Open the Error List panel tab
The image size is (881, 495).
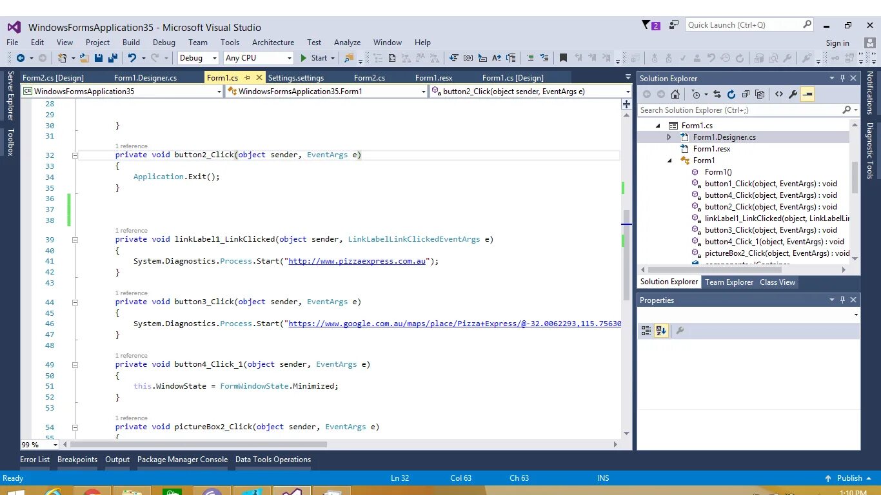pos(35,460)
